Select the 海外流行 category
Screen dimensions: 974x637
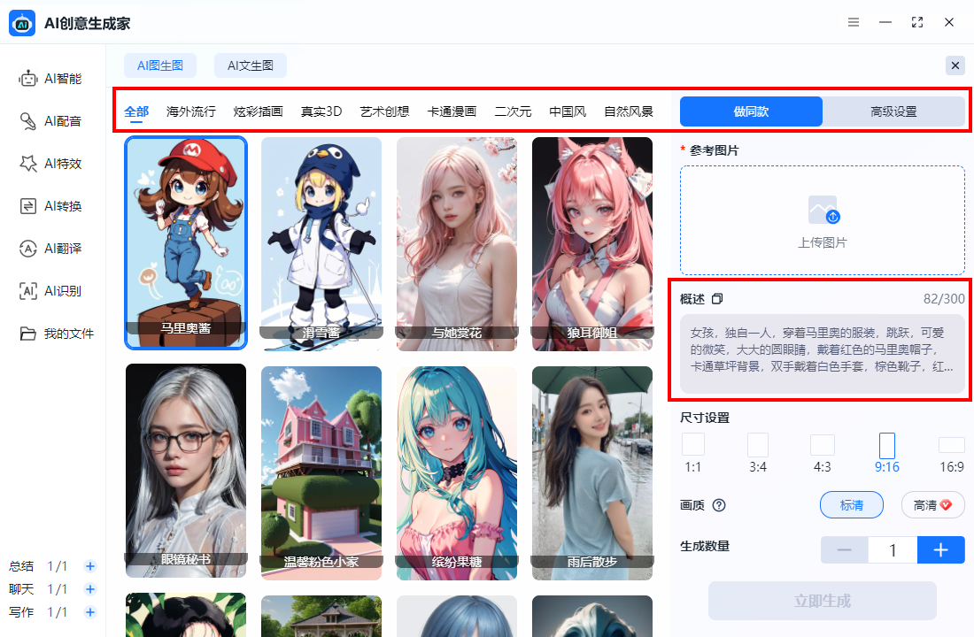(x=190, y=111)
